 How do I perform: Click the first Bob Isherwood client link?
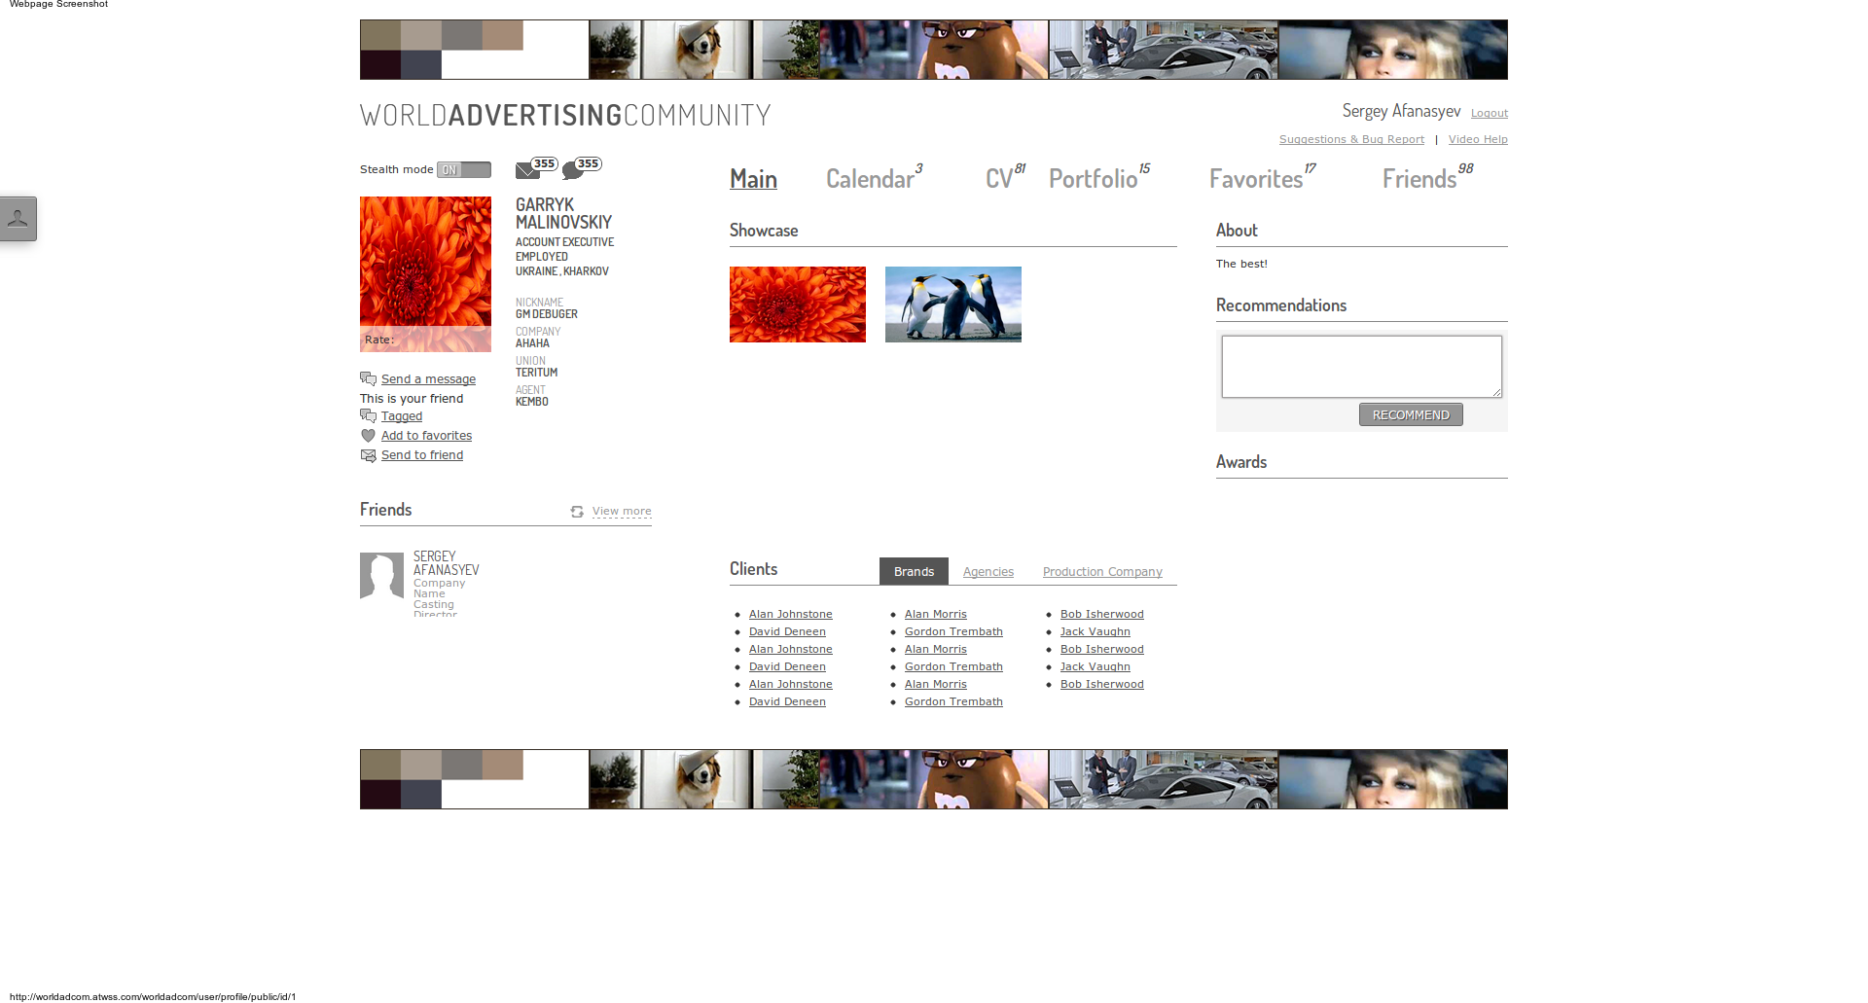(x=1102, y=615)
